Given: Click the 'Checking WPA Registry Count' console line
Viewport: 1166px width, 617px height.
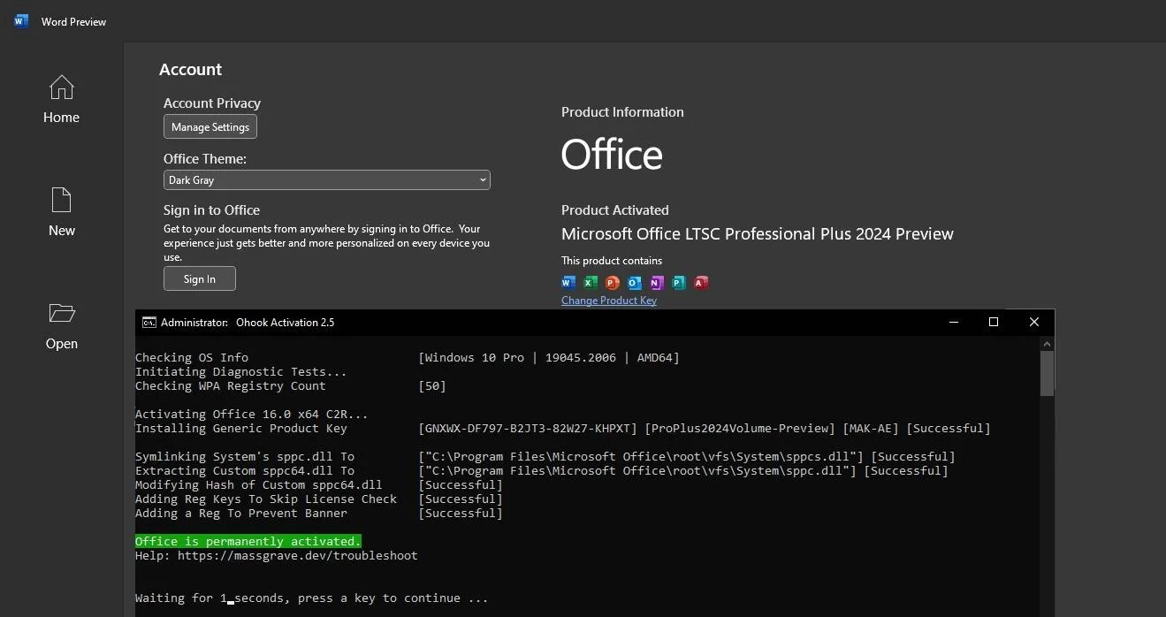Looking at the screenshot, I should click(231, 386).
